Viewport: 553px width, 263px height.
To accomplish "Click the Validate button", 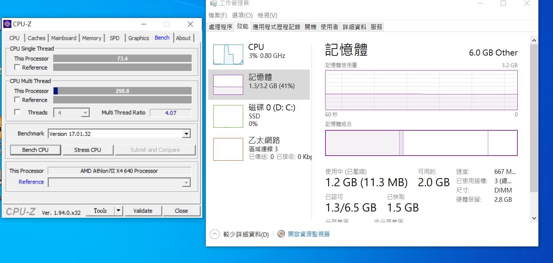I will 143,211.
